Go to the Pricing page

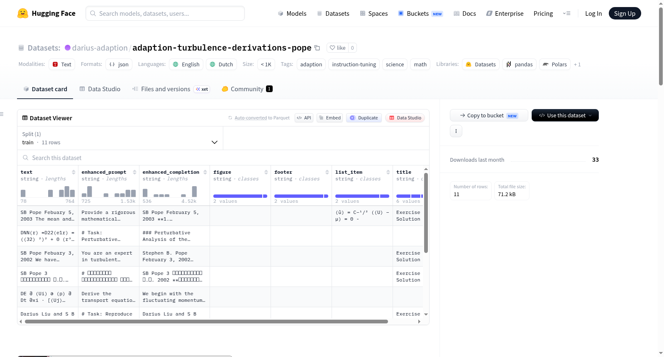click(543, 14)
